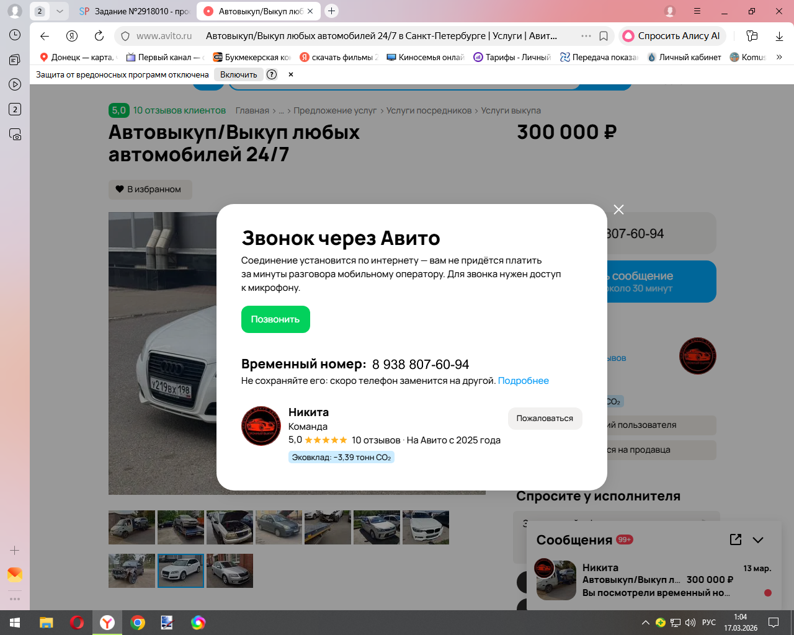Viewport: 794px width, 635px height.
Task: Launch Opera from the taskbar
Action: [x=77, y=623]
